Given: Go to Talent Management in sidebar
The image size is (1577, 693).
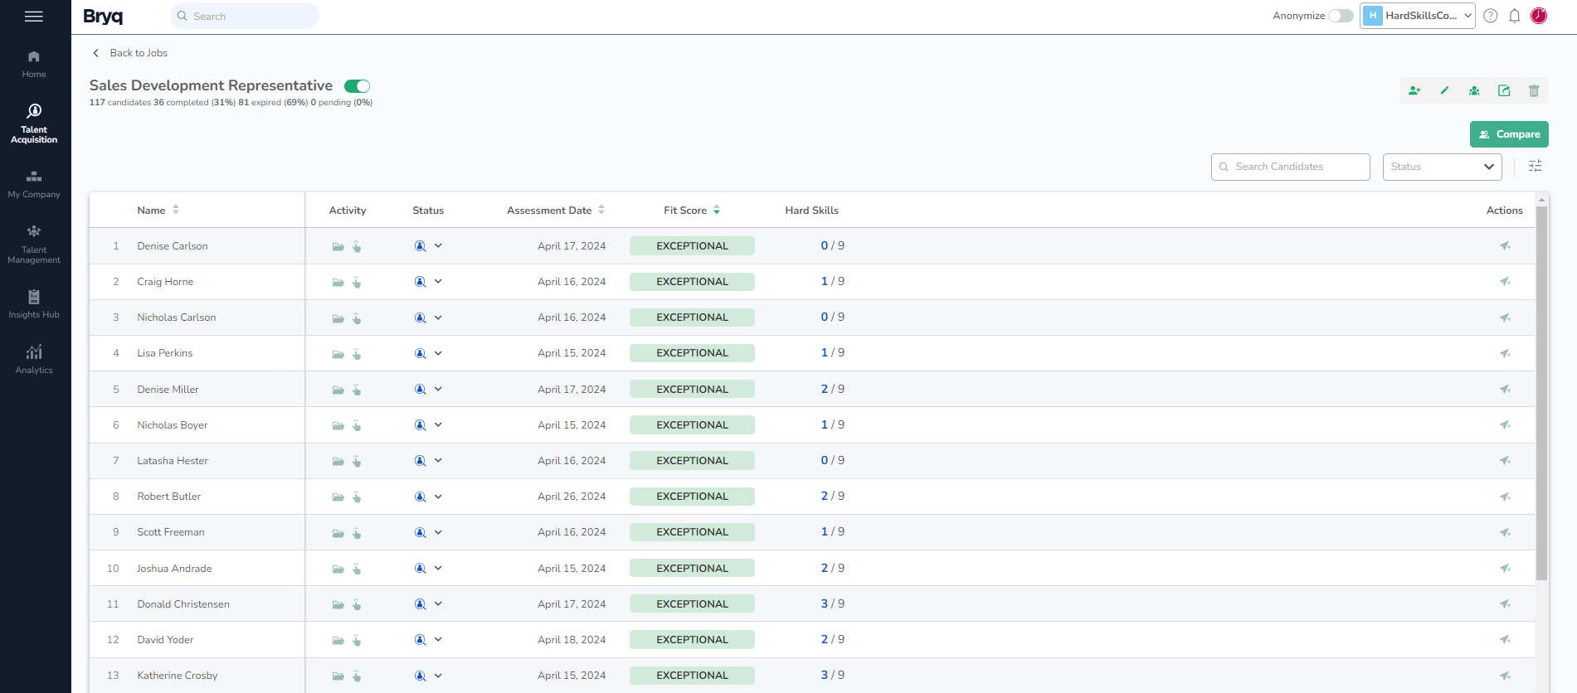Looking at the screenshot, I should point(34,244).
